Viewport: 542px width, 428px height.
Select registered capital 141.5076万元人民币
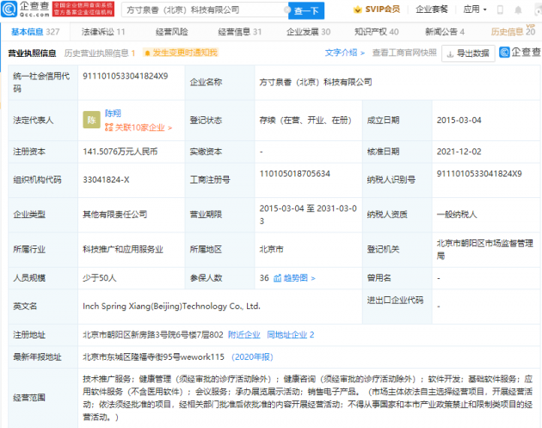tap(120, 152)
